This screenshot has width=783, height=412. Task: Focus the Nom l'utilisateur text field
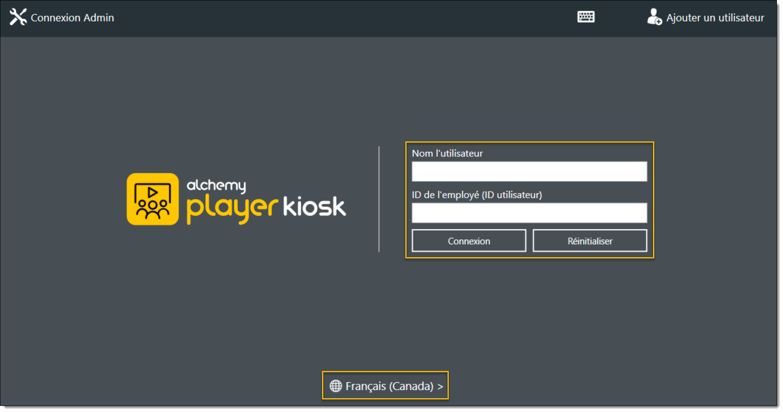click(x=529, y=171)
